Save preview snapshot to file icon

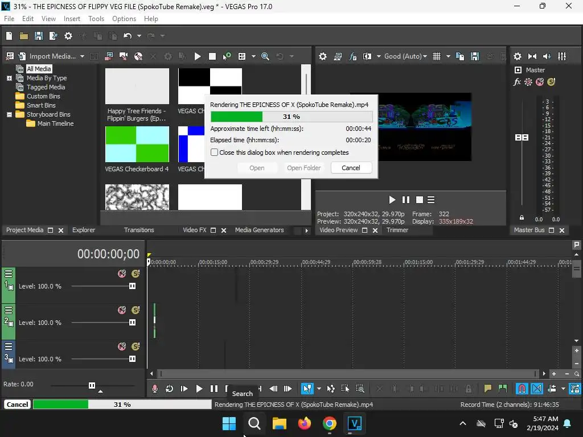click(x=475, y=56)
